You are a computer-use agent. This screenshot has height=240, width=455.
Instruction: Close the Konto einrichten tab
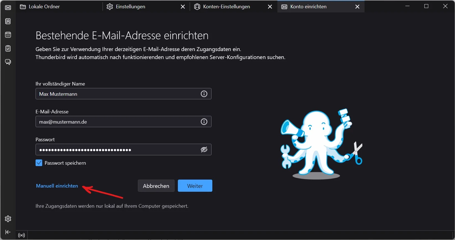coord(357,7)
